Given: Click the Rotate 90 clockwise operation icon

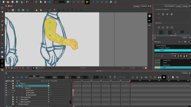Looking at the screenshot, I should tap(167, 27).
